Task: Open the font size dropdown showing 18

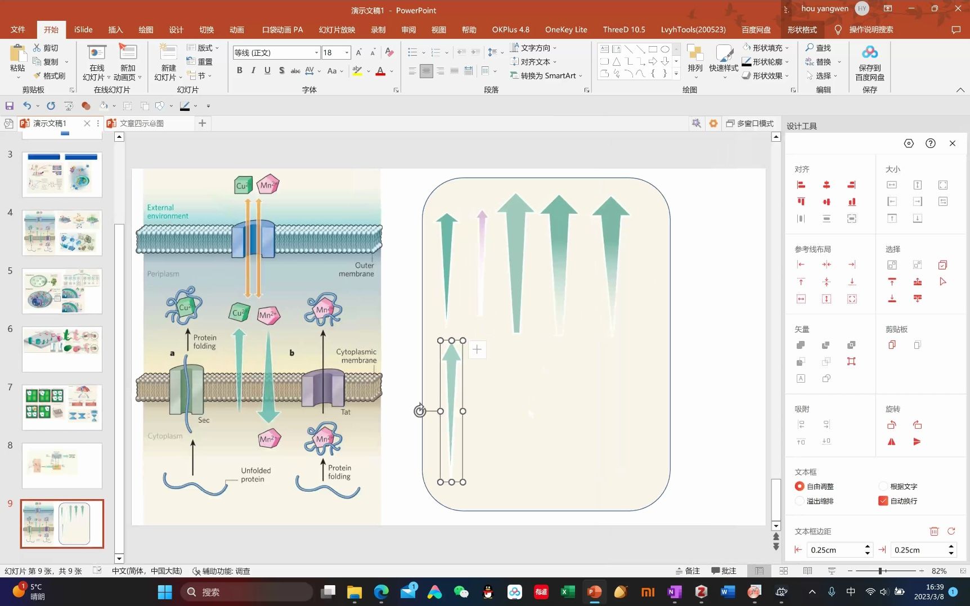Action: (x=347, y=52)
